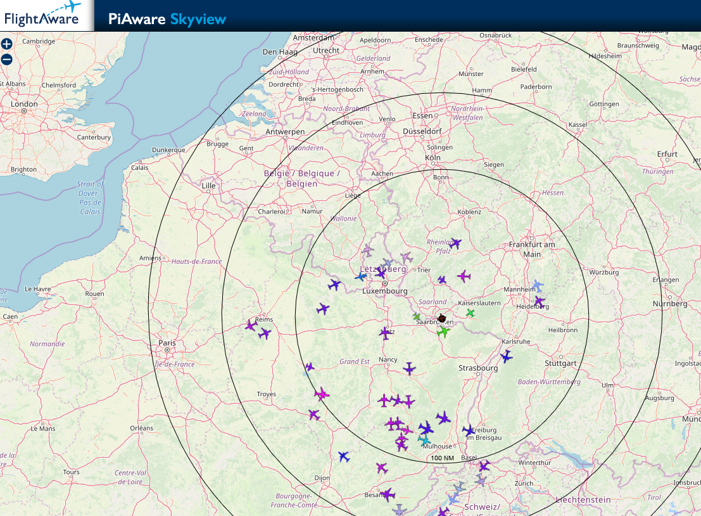The image size is (701, 516).
Task: Select the green aircraft below Kaiserslautern label
Action: 470,313
